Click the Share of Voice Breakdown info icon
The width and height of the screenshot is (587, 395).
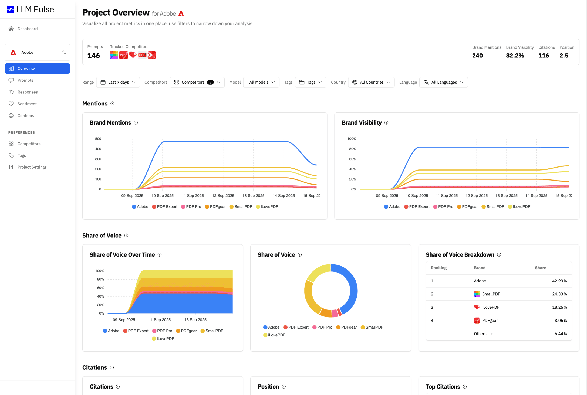[499, 255]
